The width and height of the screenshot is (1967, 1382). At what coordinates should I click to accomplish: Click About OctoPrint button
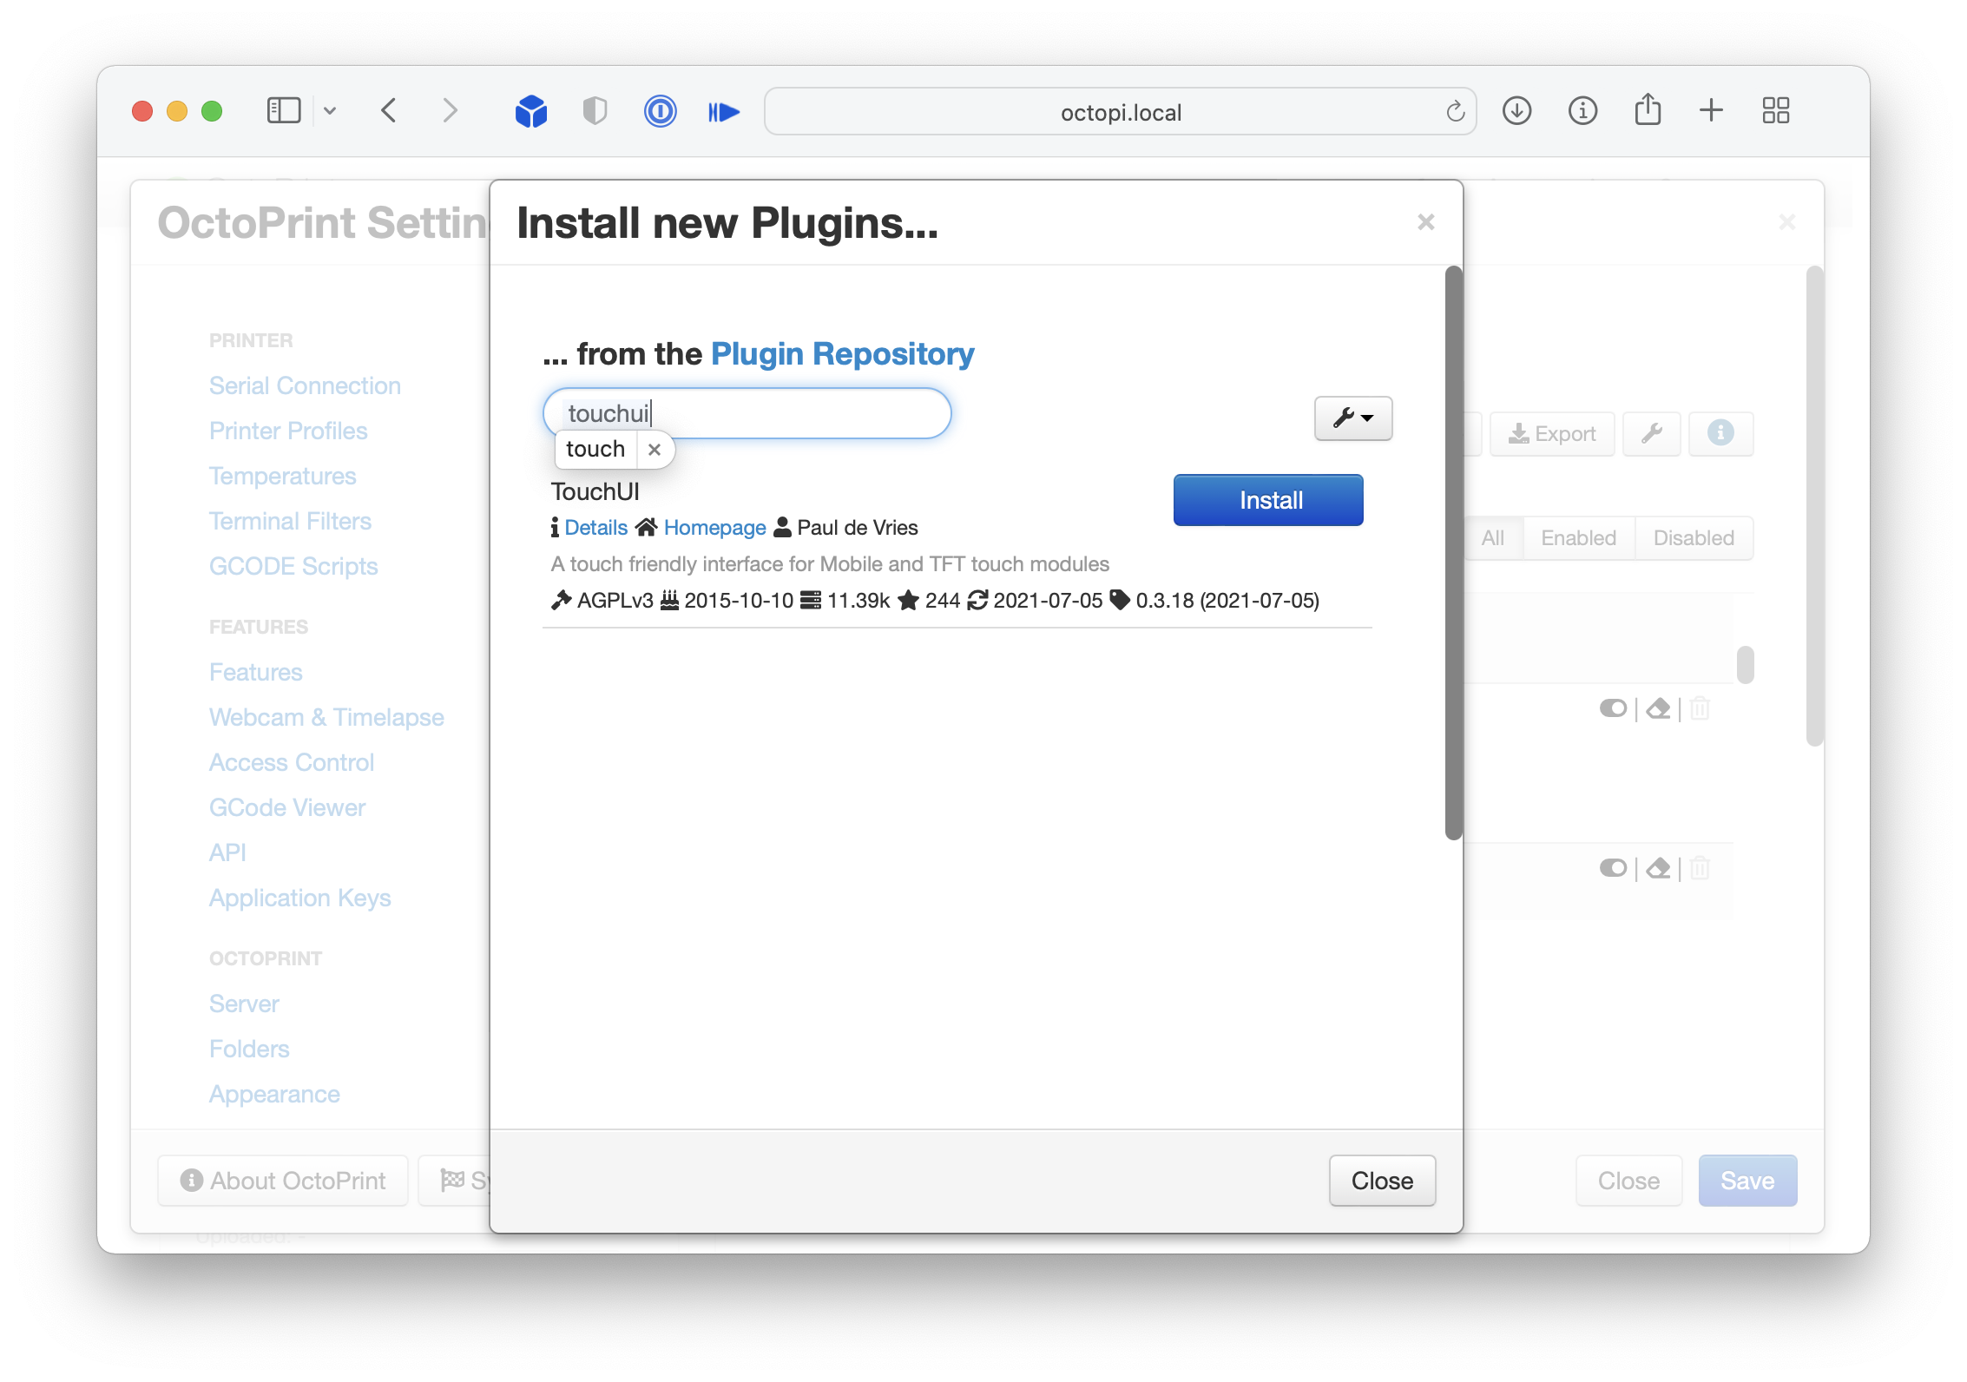click(283, 1181)
